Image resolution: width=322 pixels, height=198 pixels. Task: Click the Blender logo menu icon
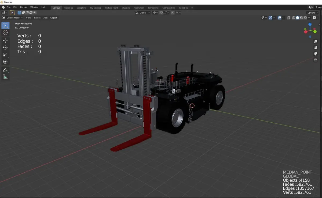(3, 7)
